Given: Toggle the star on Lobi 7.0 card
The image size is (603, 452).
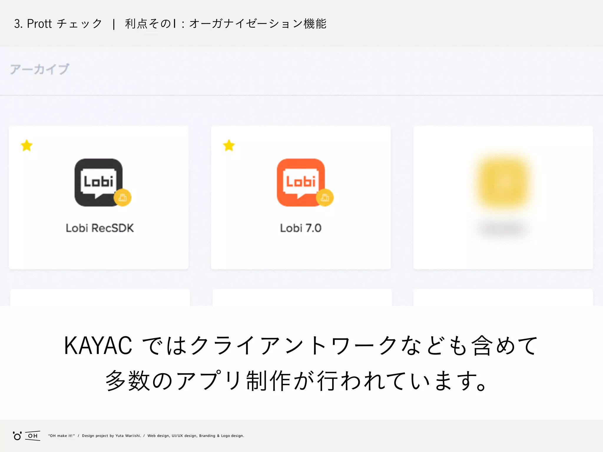Looking at the screenshot, I should click(x=229, y=145).
